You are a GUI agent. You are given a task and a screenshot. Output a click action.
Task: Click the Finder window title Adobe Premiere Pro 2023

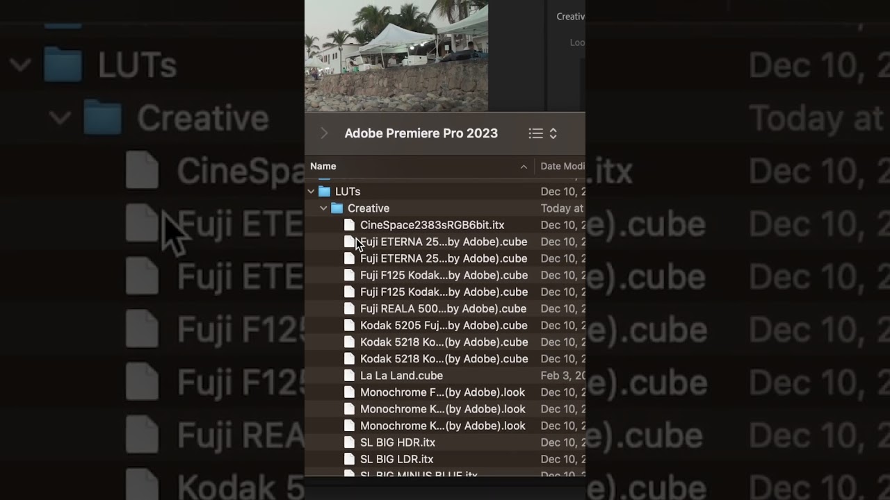[421, 133]
